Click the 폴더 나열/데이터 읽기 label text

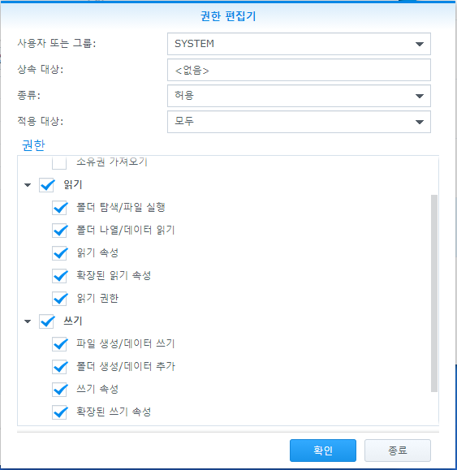(x=126, y=230)
